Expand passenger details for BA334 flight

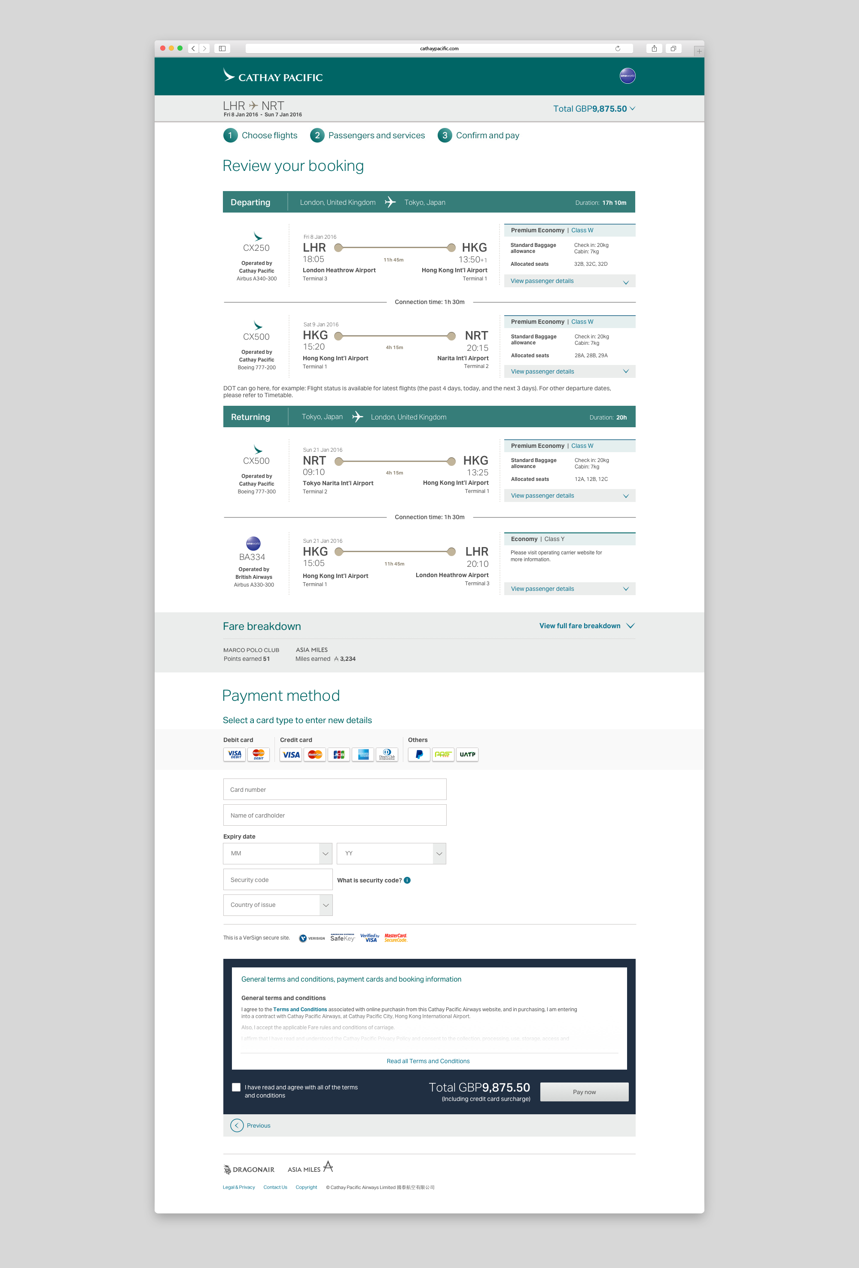(570, 589)
